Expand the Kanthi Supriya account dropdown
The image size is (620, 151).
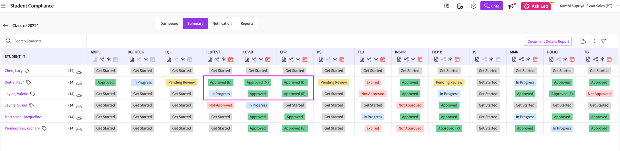click(x=618, y=6)
